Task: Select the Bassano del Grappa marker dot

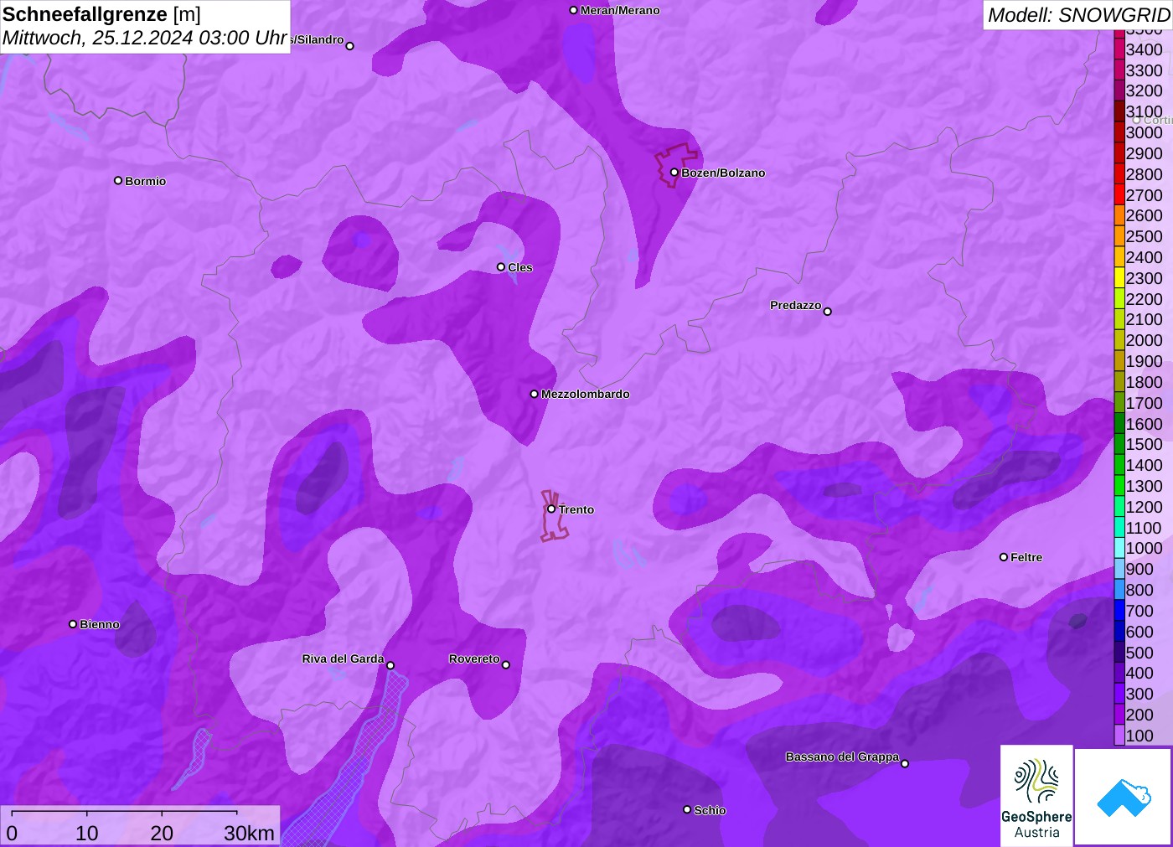Action: click(905, 763)
